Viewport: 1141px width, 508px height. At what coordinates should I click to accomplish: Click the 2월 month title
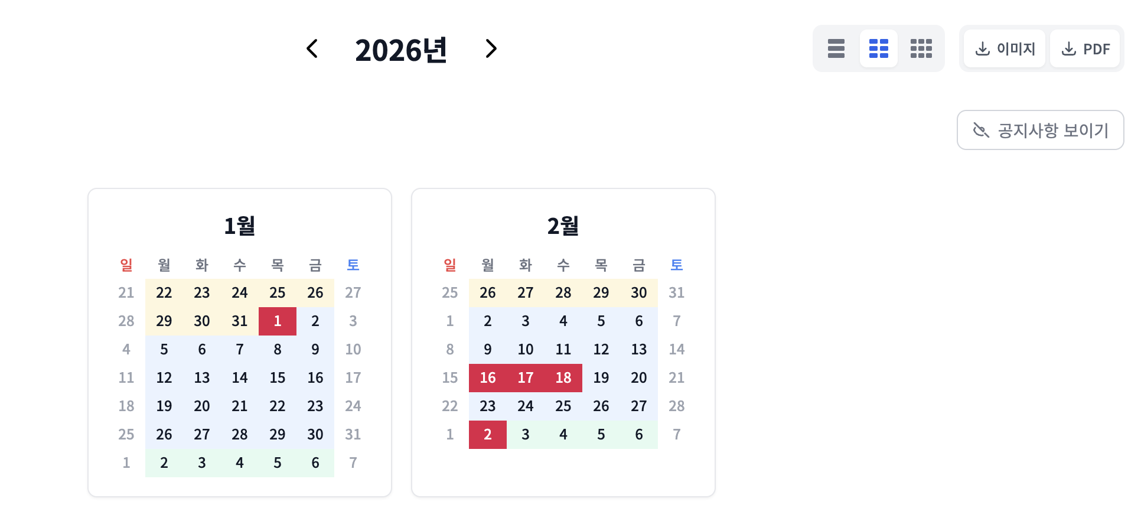(563, 226)
